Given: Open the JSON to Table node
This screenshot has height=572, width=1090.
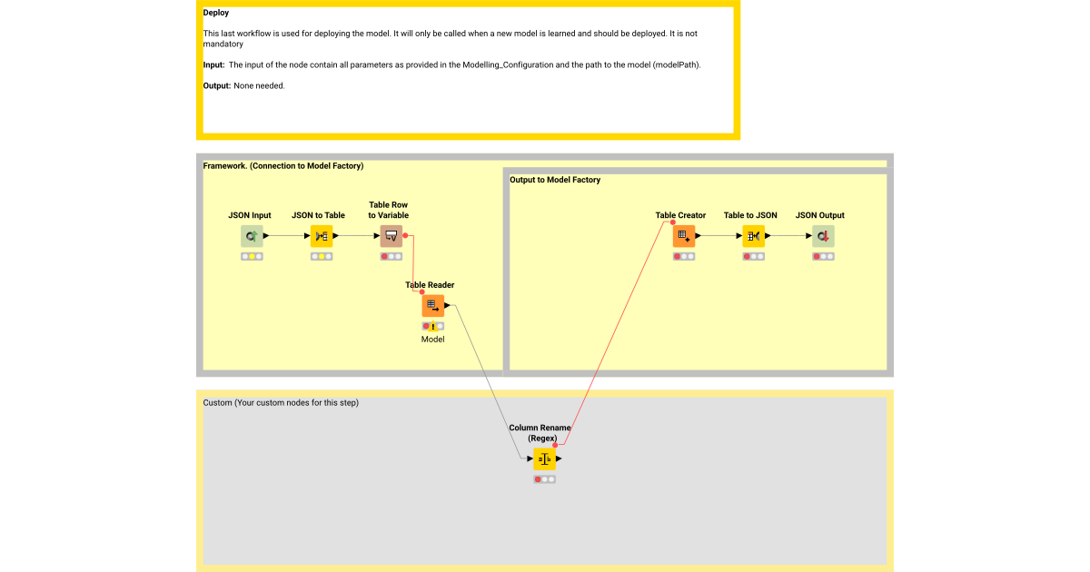Looking at the screenshot, I should [x=322, y=235].
